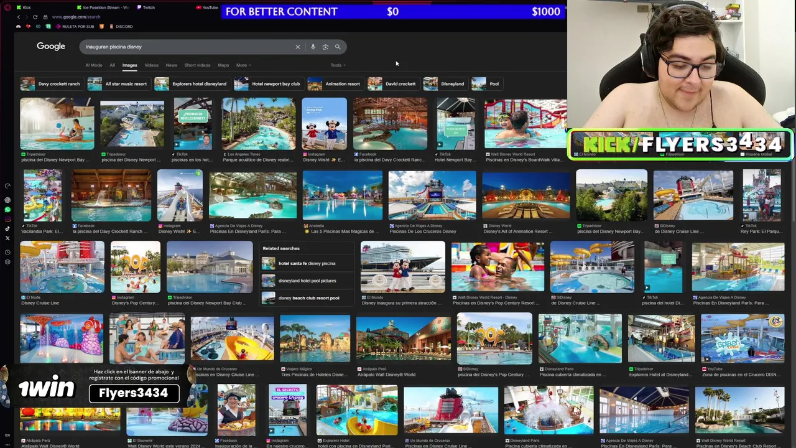Open Mickey and Minnie Disney Wish Instagram image
This screenshot has width=796, height=448.
[x=324, y=124]
